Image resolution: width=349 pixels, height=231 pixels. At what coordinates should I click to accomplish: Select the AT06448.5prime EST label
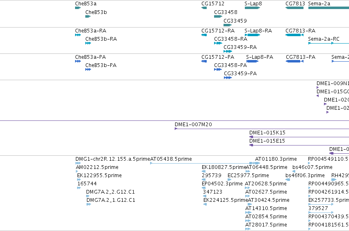pyautogui.click(x=267, y=167)
